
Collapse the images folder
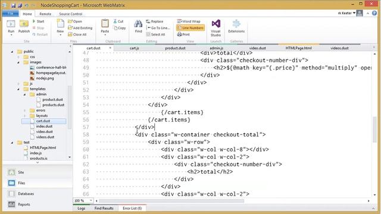(x=18, y=62)
